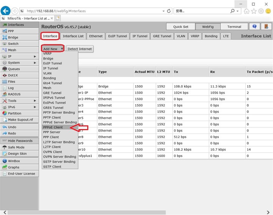
Task: Open the Files sidebar item
Action: (x=19, y=82)
